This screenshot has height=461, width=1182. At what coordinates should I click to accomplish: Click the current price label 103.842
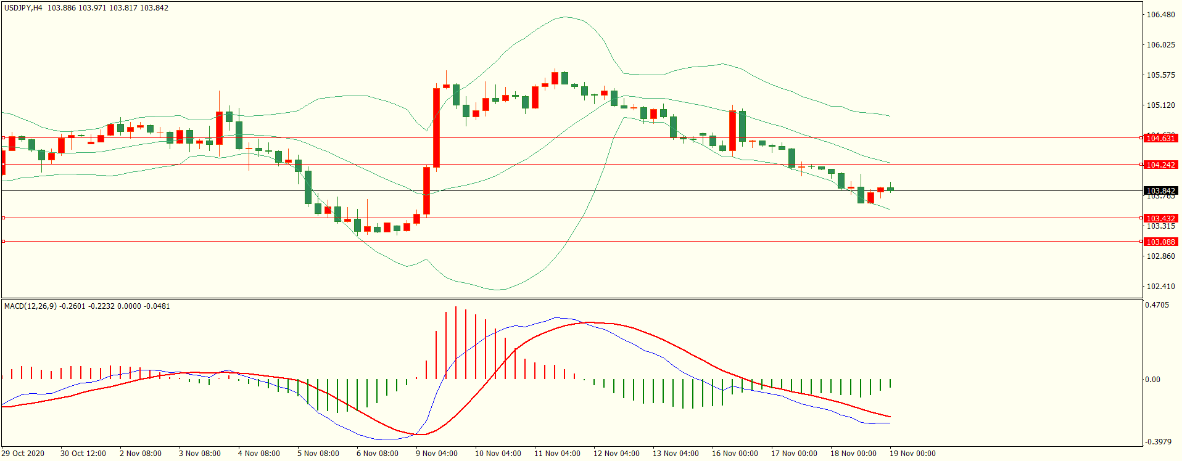1160,191
